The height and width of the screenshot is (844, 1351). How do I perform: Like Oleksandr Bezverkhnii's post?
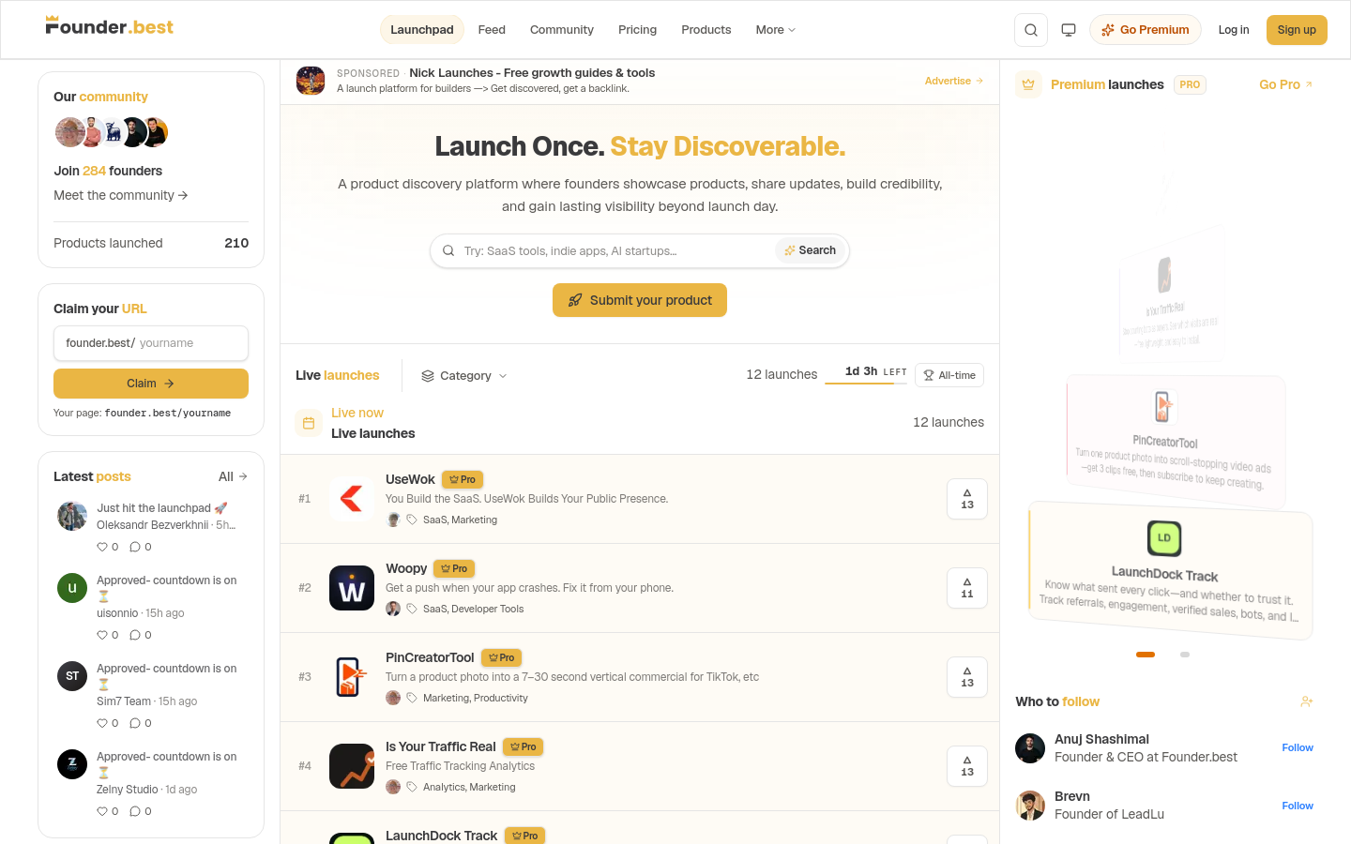coord(107,547)
